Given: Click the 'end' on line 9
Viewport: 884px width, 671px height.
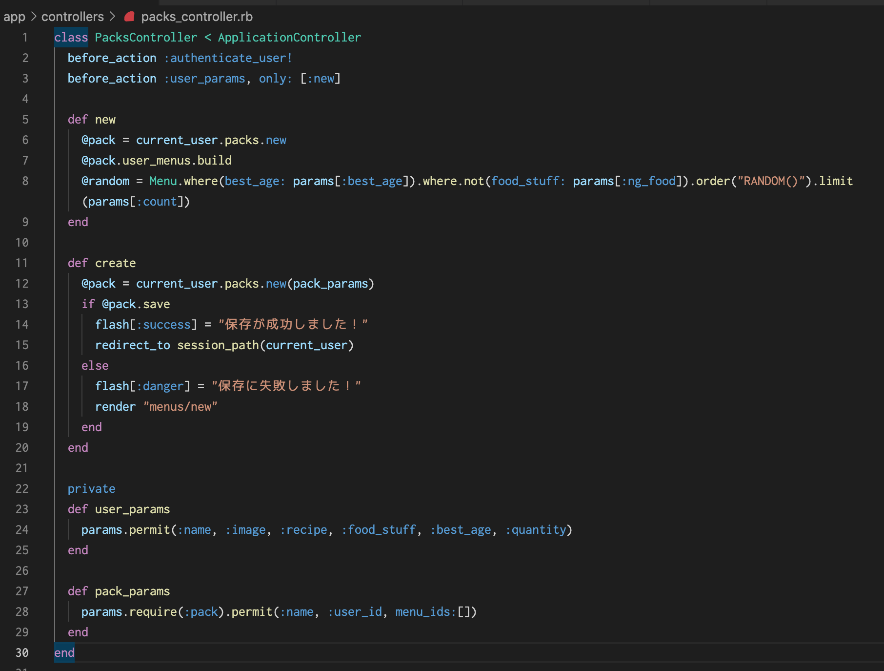Looking at the screenshot, I should pyautogui.click(x=78, y=222).
